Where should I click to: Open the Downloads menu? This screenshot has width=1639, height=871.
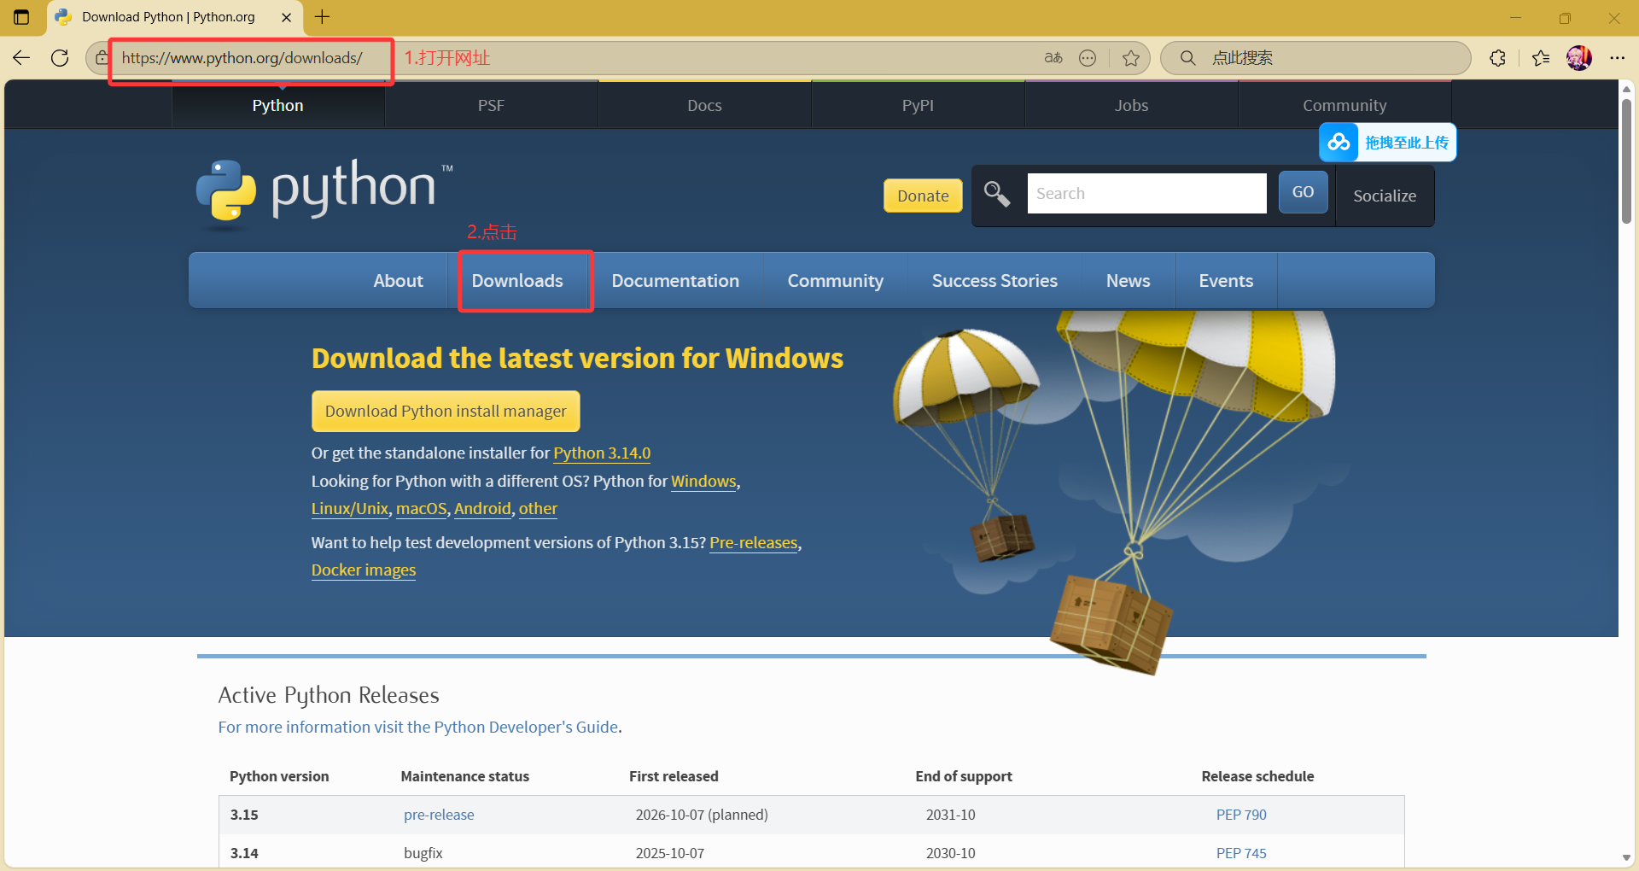point(517,280)
